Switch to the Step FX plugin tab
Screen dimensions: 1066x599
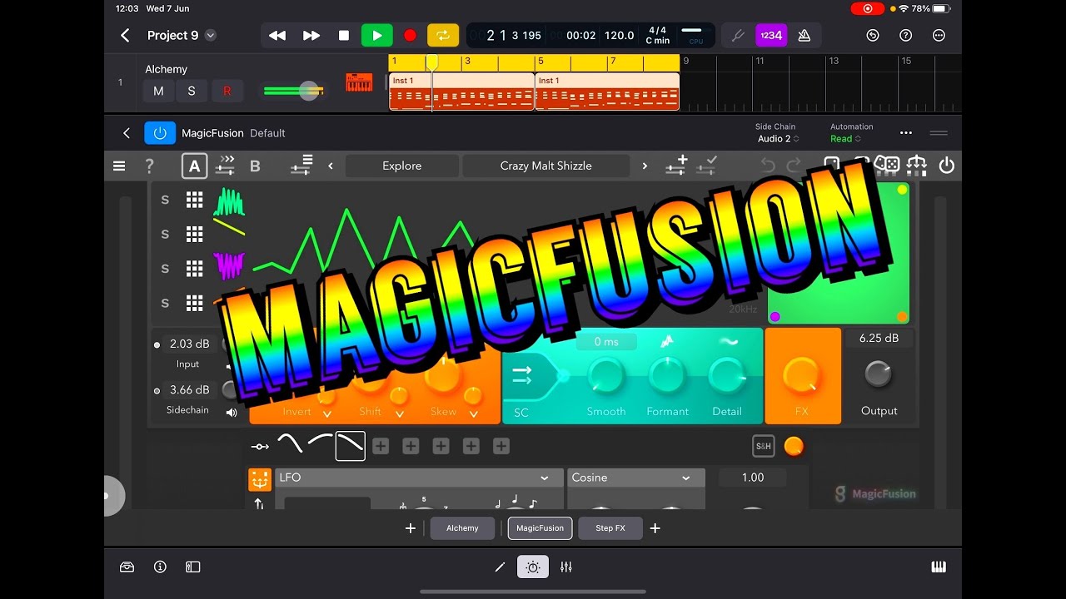pos(610,527)
